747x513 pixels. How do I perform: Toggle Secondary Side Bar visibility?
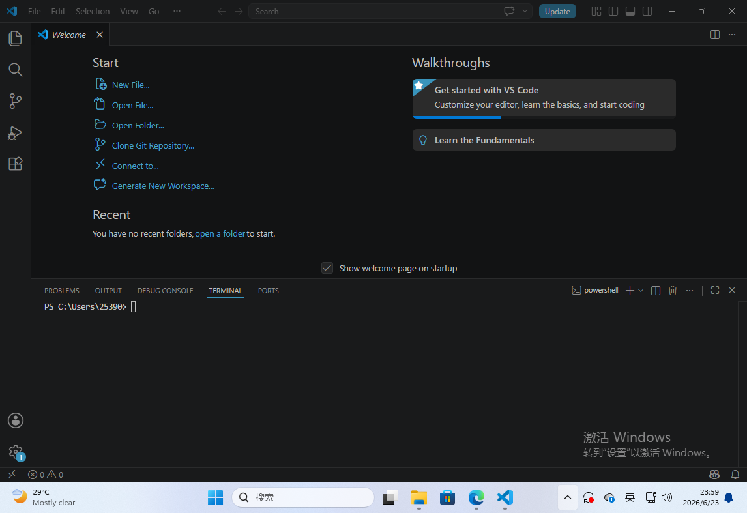pos(647,11)
